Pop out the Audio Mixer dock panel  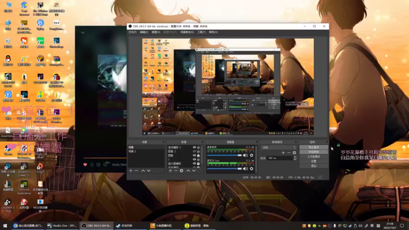tap(257, 142)
